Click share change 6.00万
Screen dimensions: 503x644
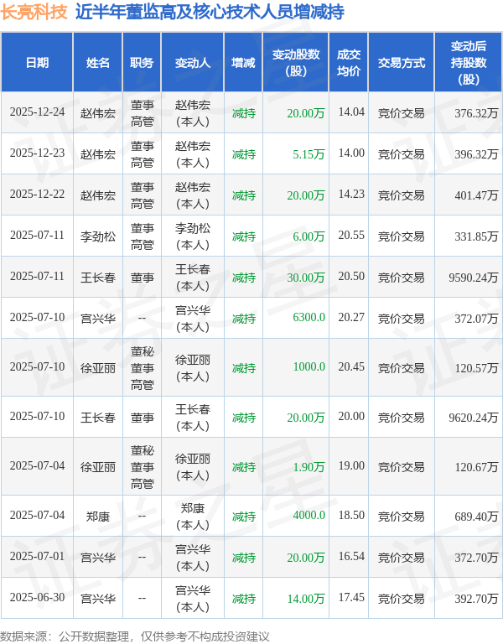[309, 236]
